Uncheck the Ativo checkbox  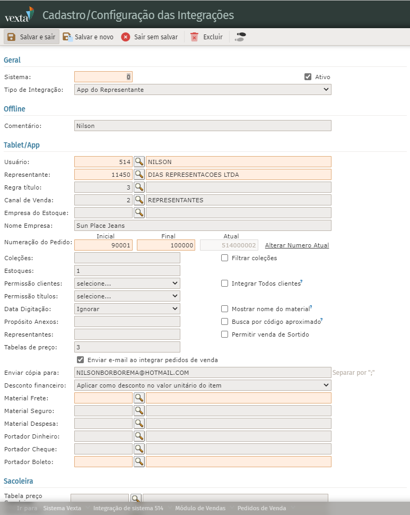pos(308,76)
